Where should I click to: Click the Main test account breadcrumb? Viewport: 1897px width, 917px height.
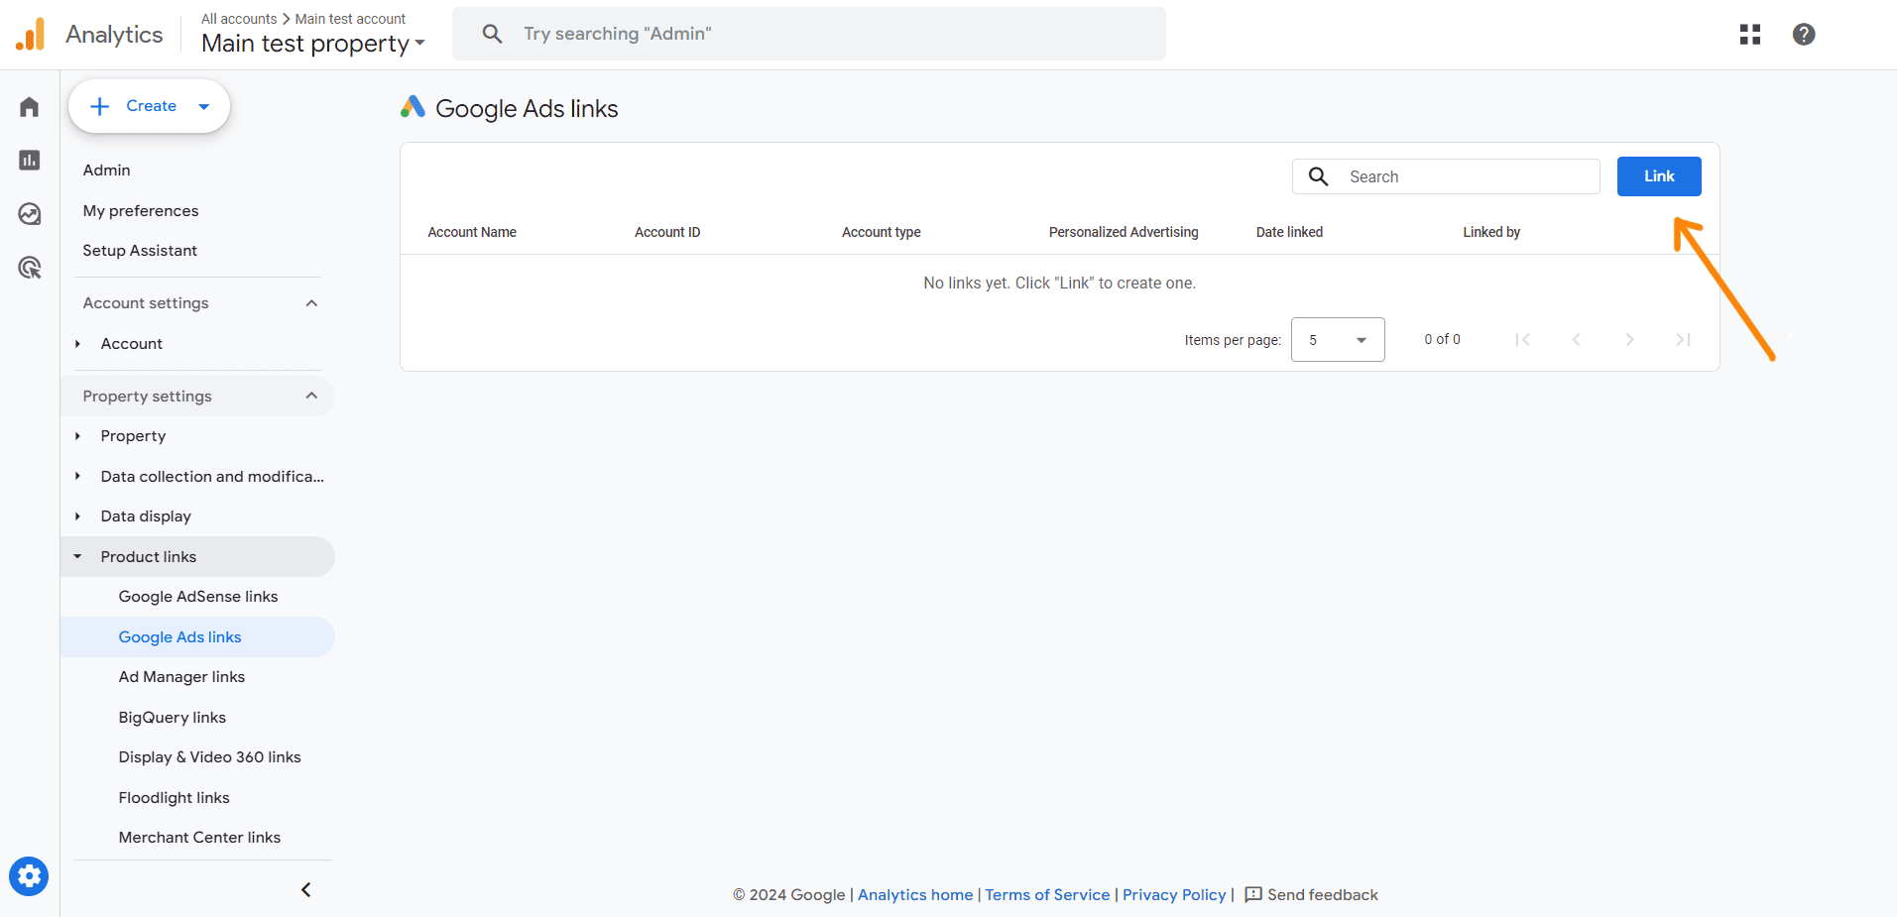click(350, 19)
